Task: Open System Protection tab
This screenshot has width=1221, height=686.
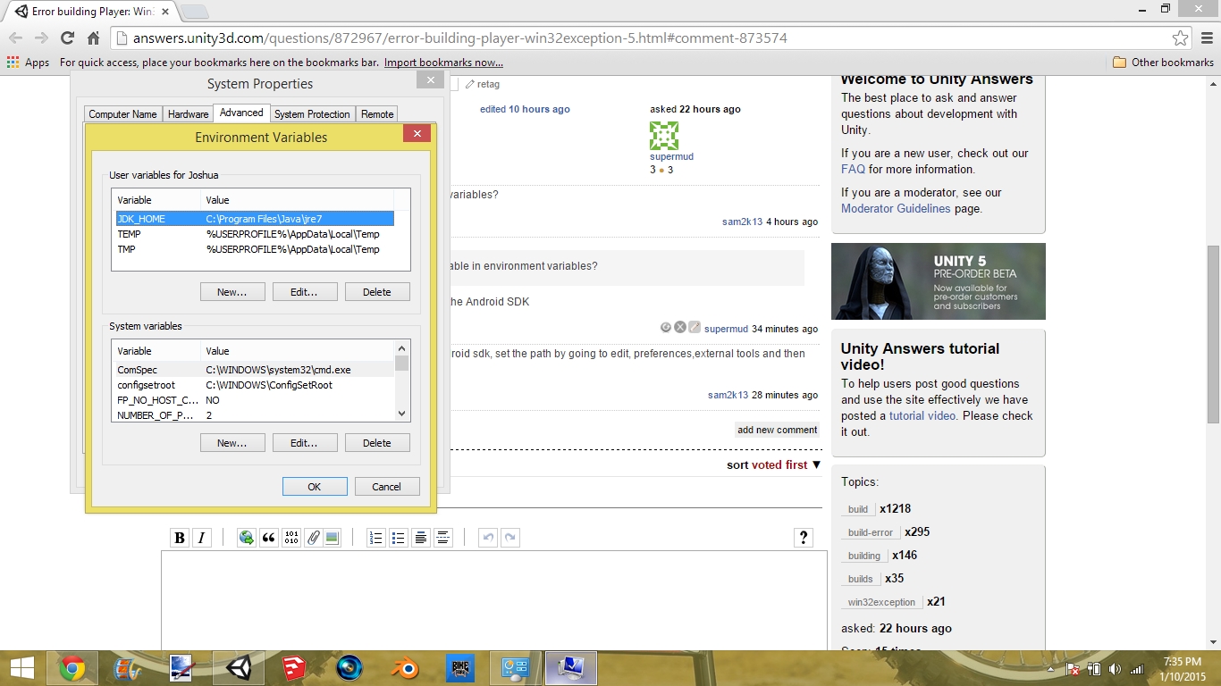Action: click(x=312, y=114)
